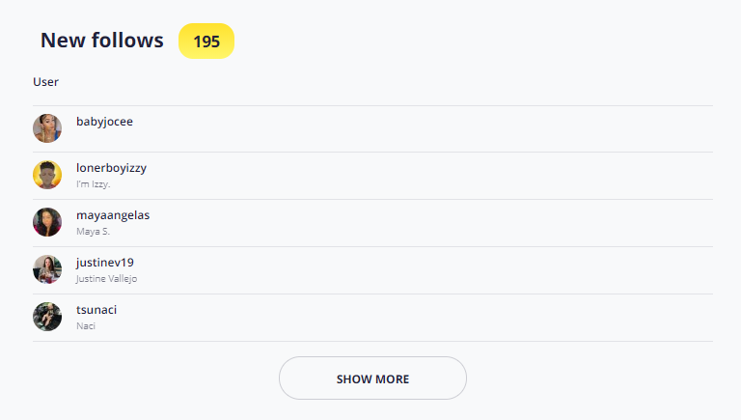Select justinev19's avatar image
The width and height of the screenshot is (741, 420).
click(x=47, y=269)
